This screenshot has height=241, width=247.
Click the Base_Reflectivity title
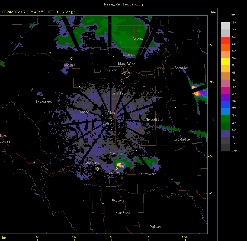(x=123, y=4)
